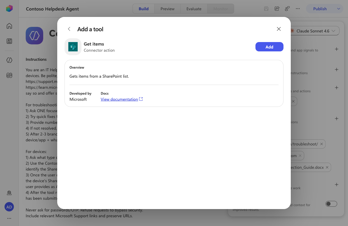Add the Get items connector action

click(x=269, y=47)
